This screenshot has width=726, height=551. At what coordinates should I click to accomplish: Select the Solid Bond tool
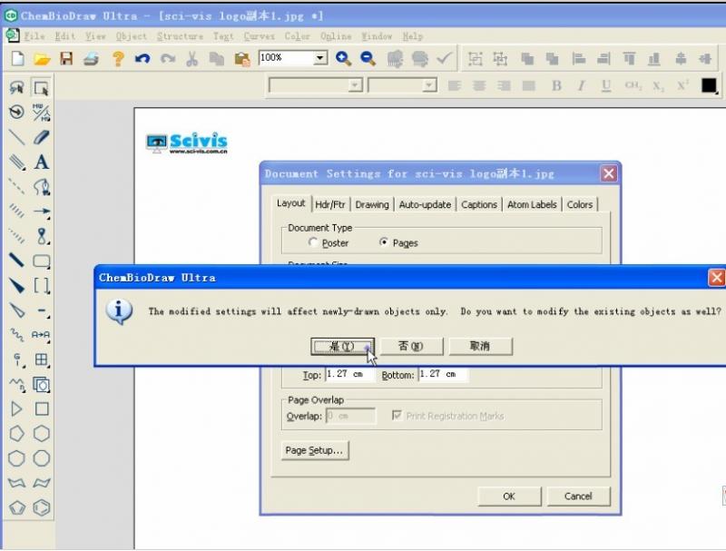(16, 137)
